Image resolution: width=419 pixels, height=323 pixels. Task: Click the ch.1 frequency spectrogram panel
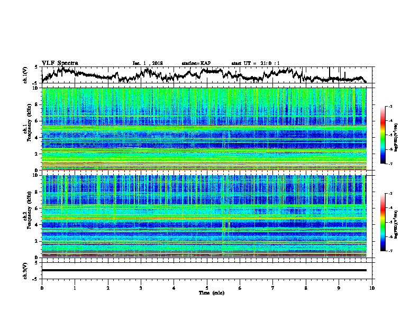pyautogui.click(x=204, y=129)
